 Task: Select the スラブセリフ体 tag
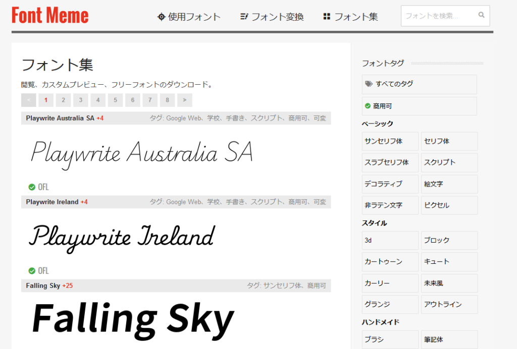coord(390,162)
